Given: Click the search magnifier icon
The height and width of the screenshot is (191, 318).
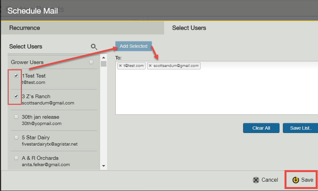Looking at the screenshot, I should (94, 47).
